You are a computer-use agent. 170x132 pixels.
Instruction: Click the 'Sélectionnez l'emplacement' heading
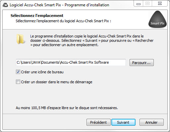(37, 16)
